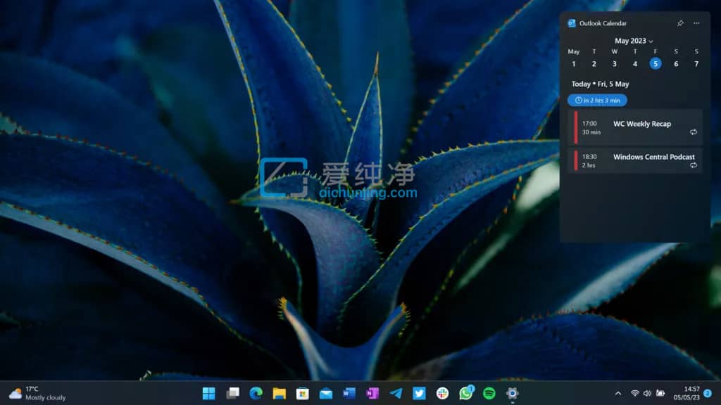Image resolution: width=721 pixels, height=405 pixels.
Task: Start WhatsApp from the taskbar
Action: tap(467, 394)
